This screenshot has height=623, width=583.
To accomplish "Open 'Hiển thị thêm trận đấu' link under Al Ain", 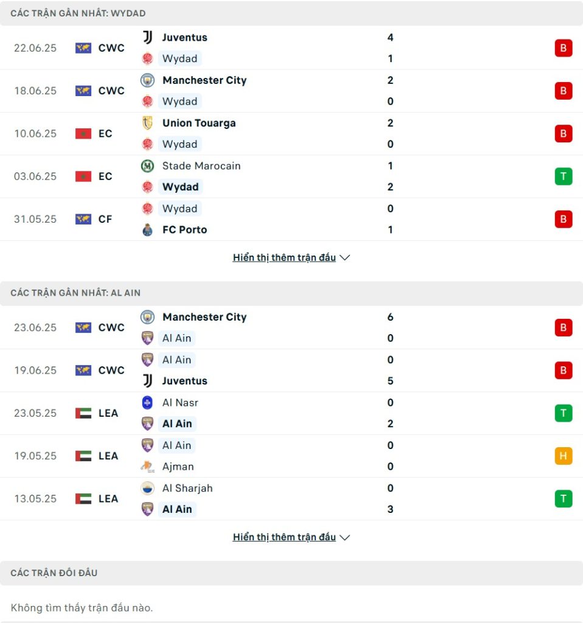I will 284,537.
